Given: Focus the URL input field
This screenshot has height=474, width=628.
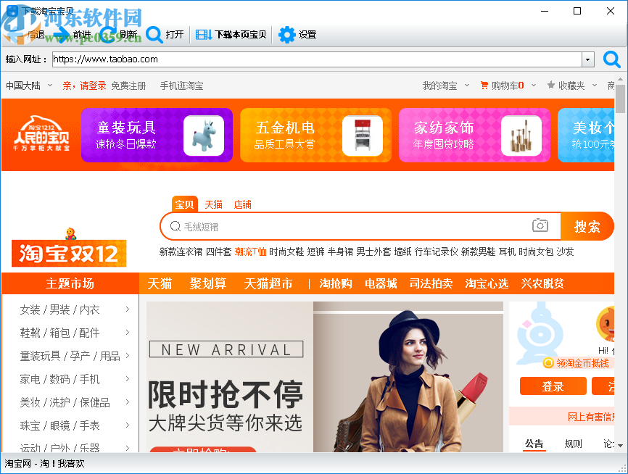Looking at the screenshot, I should [317, 59].
